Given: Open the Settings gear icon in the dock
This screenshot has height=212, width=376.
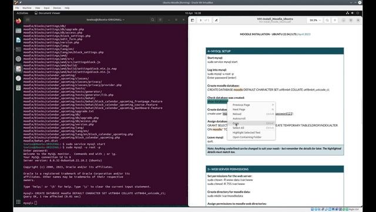Looking at the screenshot, I should pyautogui.click(x=18, y=59).
